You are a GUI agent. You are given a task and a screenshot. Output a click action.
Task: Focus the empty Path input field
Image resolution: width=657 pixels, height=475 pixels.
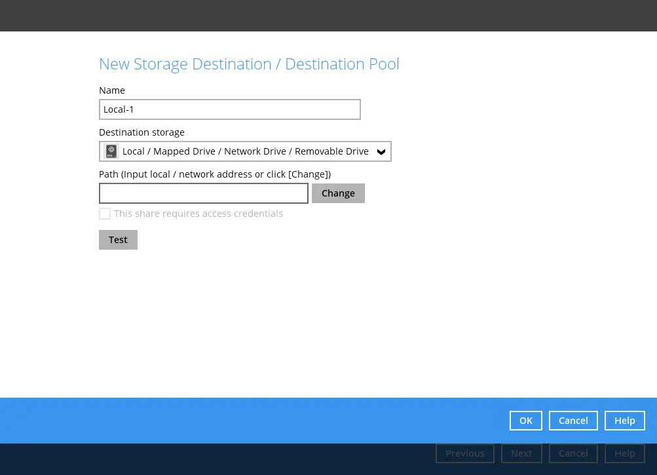point(203,193)
